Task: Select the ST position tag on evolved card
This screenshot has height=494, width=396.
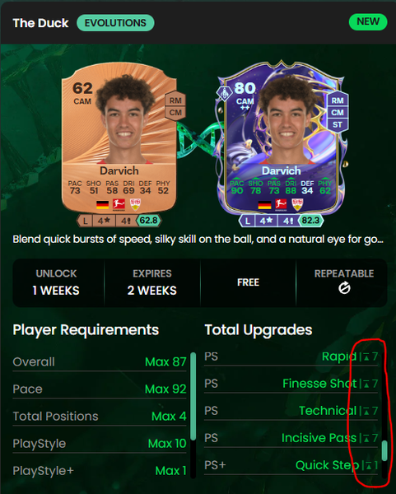Action: pos(338,124)
